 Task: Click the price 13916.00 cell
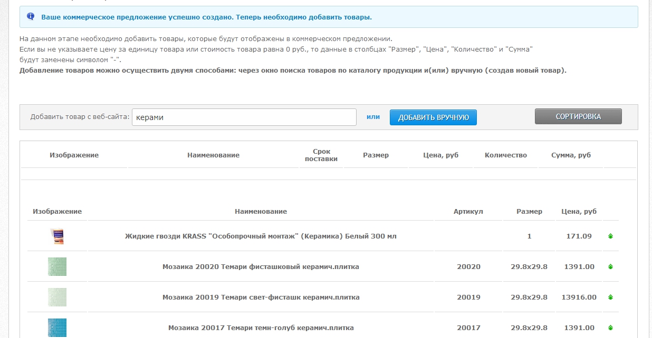[579, 297]
